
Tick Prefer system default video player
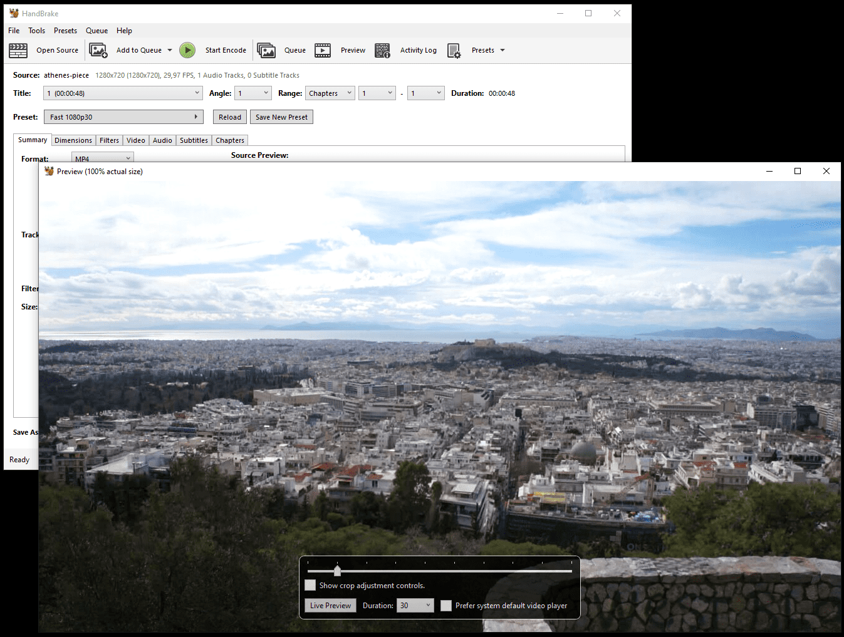[x=446, y=606]
